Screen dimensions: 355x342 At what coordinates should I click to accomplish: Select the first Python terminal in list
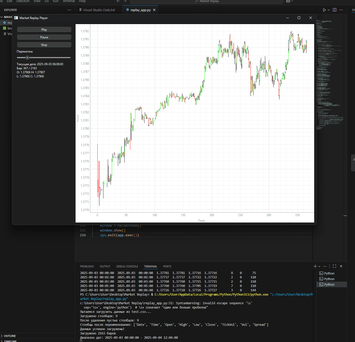click(329, 273)
